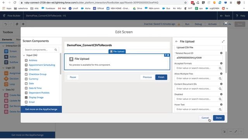Image resolution: width=248 pixels, height=139 pixels.
Task: Go back from File Upload properties
Action: [177, 41]
